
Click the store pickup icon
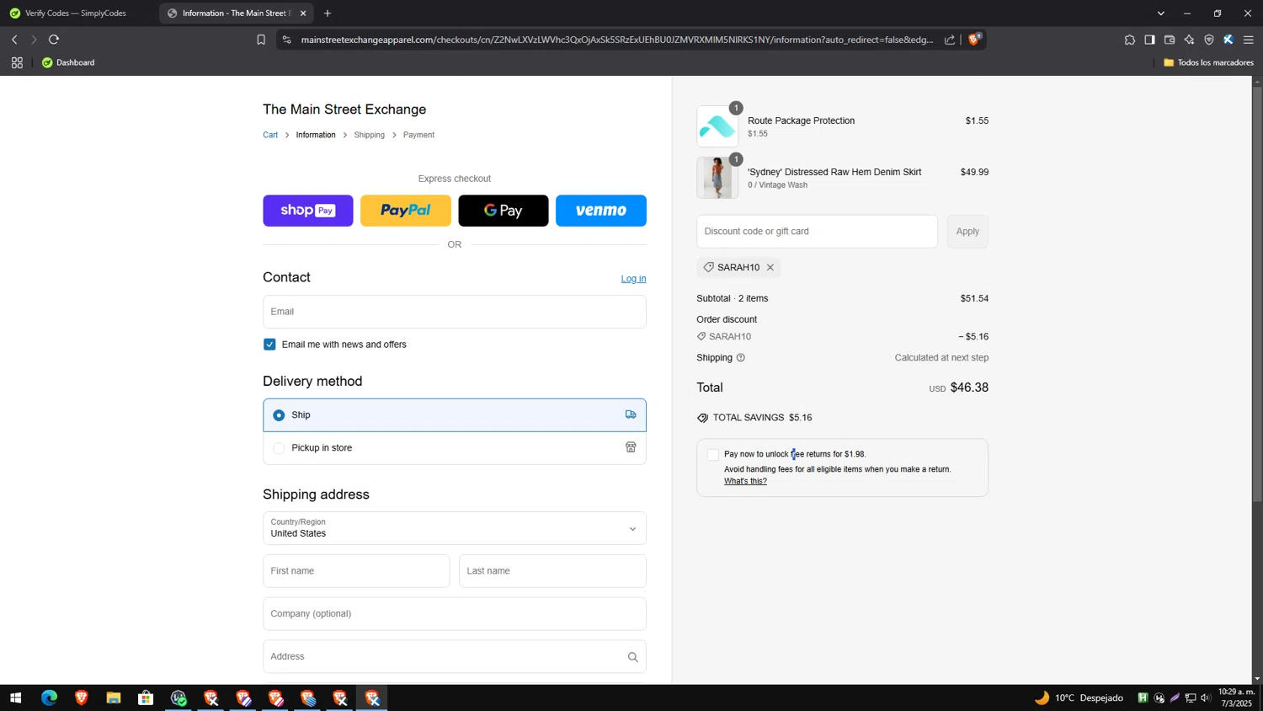(x=631, y=447)
